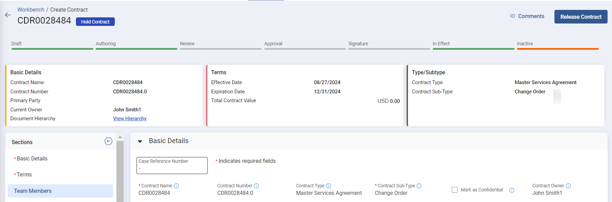The height and width of the screenshot is (202, 612).
Task: Select Team Members in Sections
Action: click(33, 191)
